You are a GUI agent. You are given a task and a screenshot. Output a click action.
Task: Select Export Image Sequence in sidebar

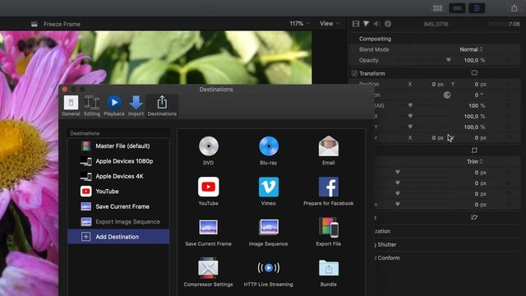click(x=118, y=221)
